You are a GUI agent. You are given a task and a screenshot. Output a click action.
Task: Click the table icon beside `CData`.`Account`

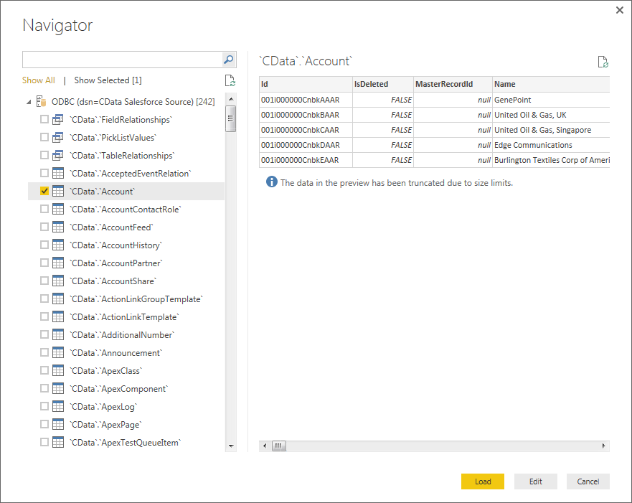tap(57, 191)
